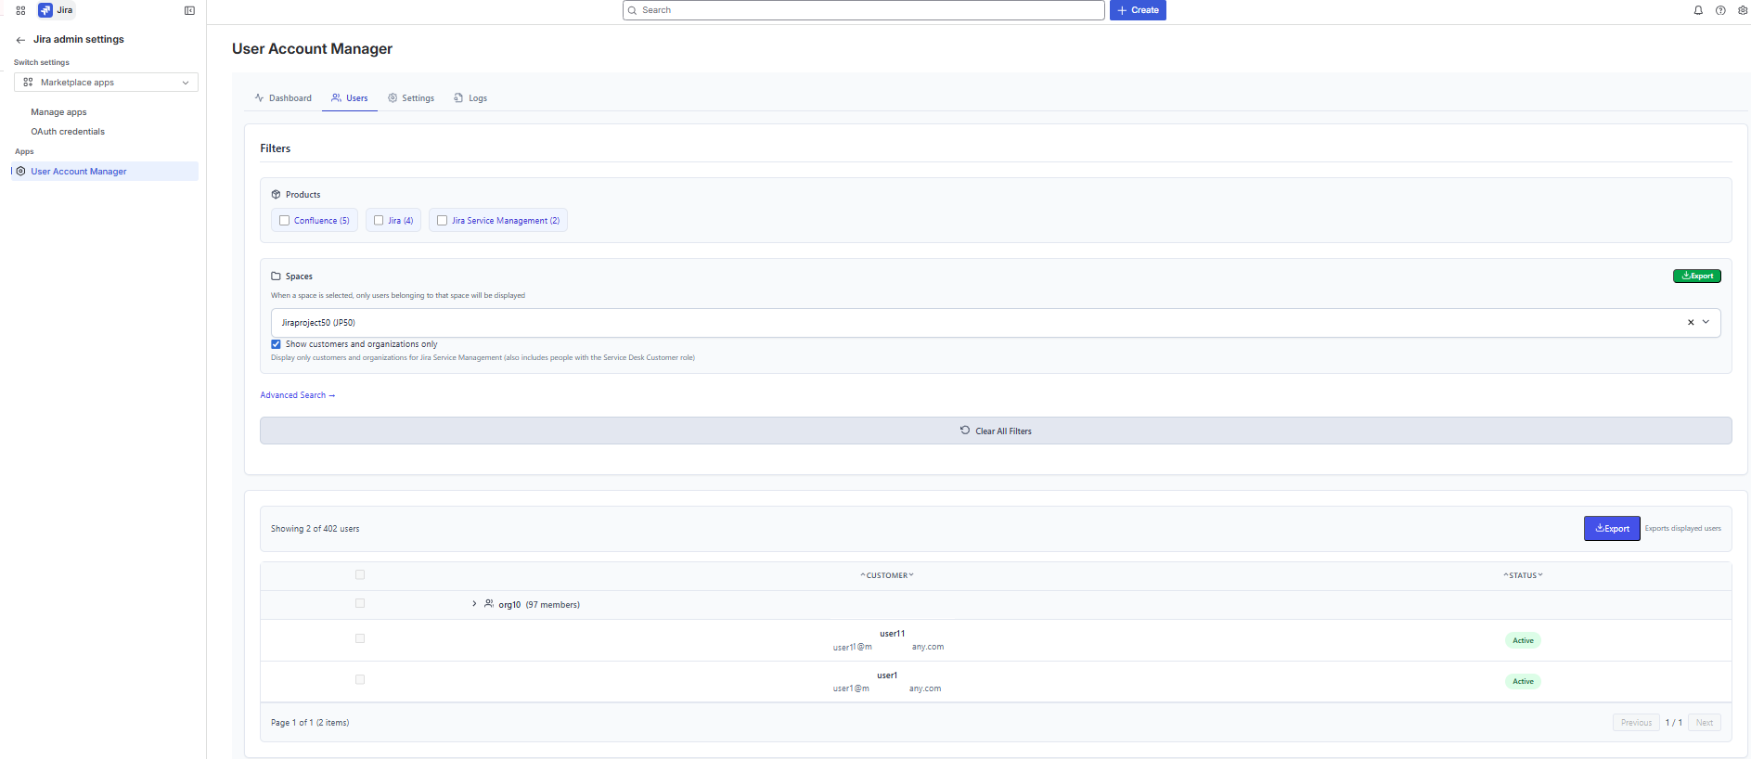Open the settings gear icon in top bar
This screenshot has width=1751, height=759.
1743,10
